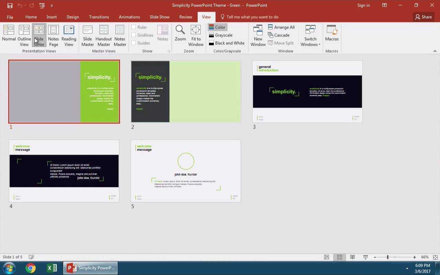Toggle the Guides checkbox
Image resolution: width=440 pixels, height=275 pixels.
tap(134, 43)
